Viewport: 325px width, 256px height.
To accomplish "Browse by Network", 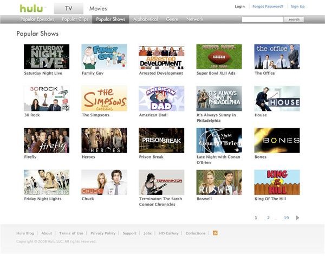I will [x=195, y=19].
